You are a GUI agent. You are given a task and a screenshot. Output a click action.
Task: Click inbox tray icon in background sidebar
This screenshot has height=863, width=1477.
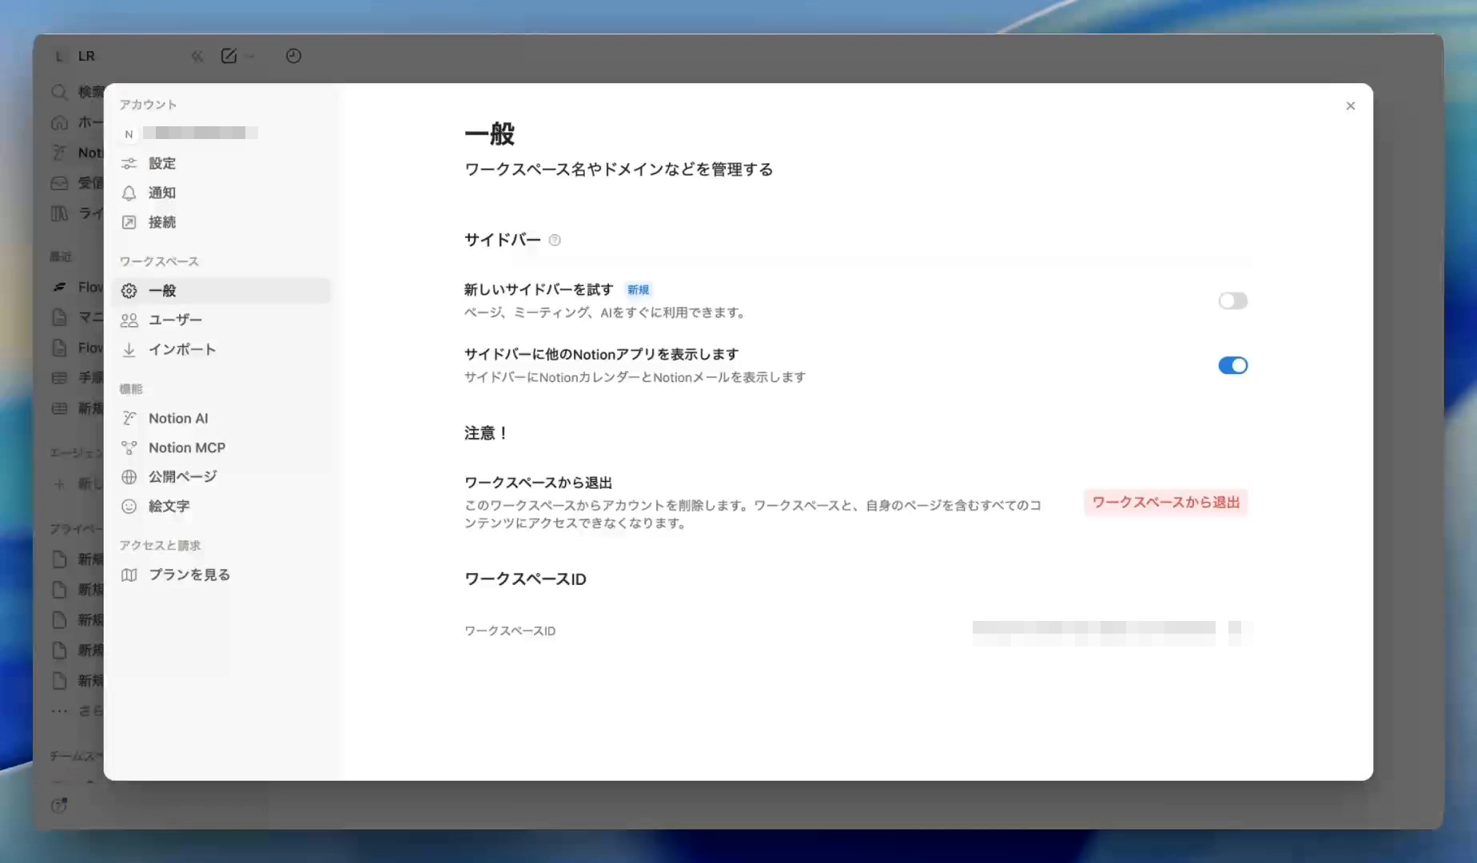coord(59,183)
